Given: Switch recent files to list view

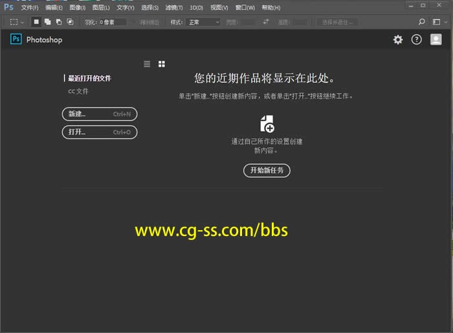Looking at the screenshot, I should coord(147,64).
